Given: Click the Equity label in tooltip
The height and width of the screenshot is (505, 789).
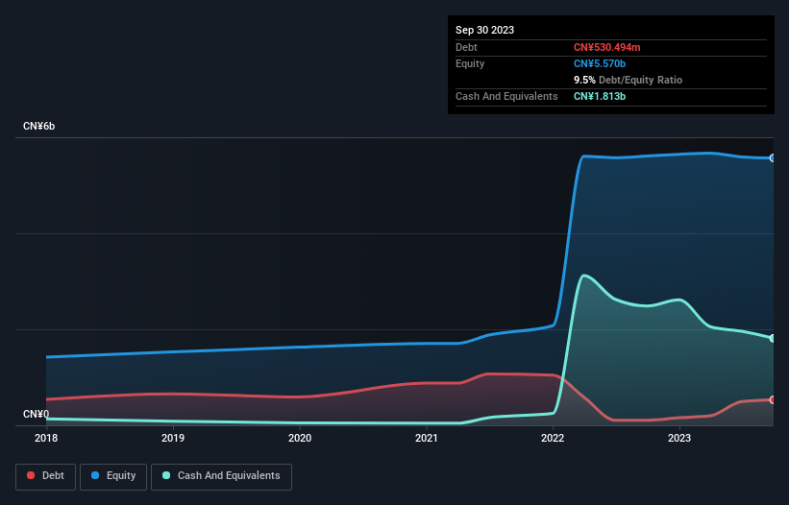Looking at the screenshot, I should tap(470, 63).
